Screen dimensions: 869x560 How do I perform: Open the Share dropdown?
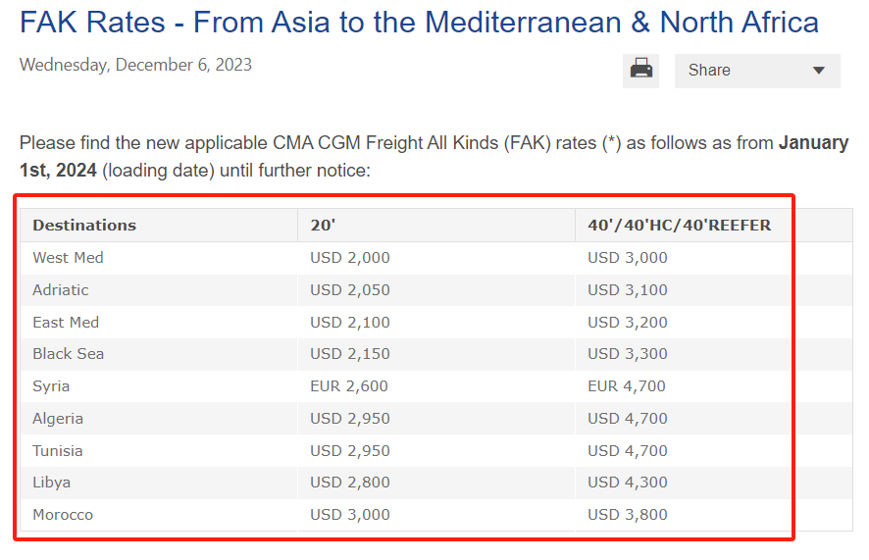[756, 71]
